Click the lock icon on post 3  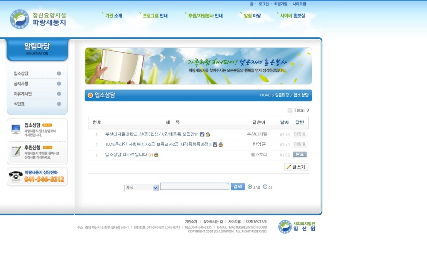tap(208, 134)
